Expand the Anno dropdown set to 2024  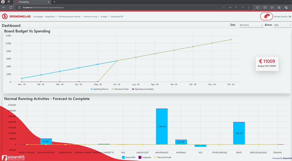click(282, 25)
